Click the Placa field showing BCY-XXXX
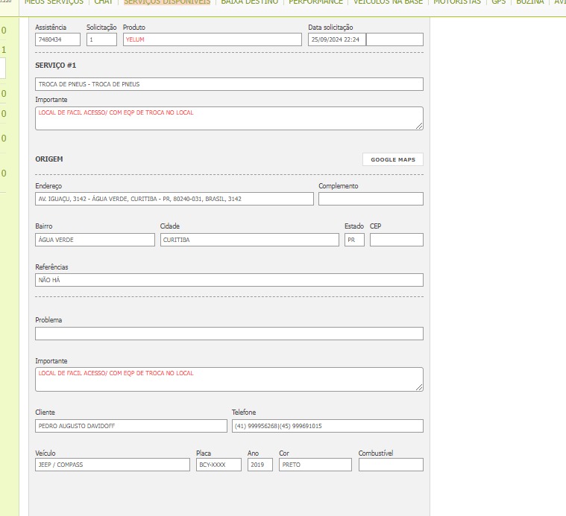The height and width of the screenshot is (516, 566). click(x=218, y=465)
